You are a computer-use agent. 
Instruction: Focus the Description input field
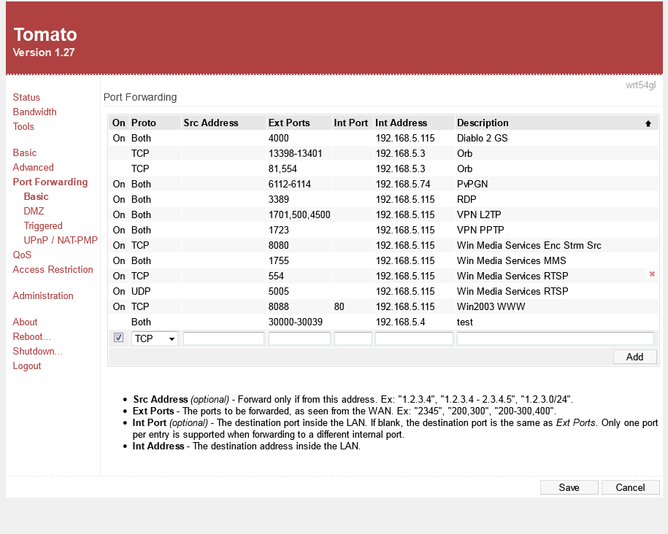click(x=555, y=338)
